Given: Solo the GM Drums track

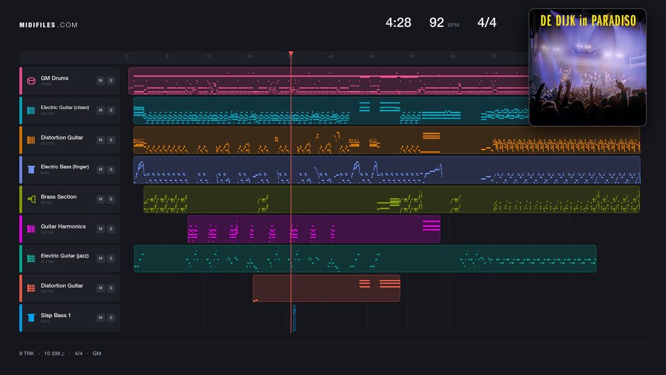Looking at the screenshot, I should point(111,81).
